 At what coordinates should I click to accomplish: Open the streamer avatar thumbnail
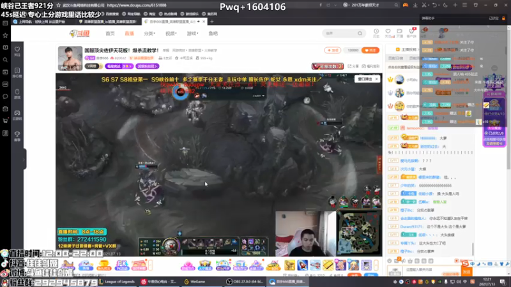click(70, 59)
